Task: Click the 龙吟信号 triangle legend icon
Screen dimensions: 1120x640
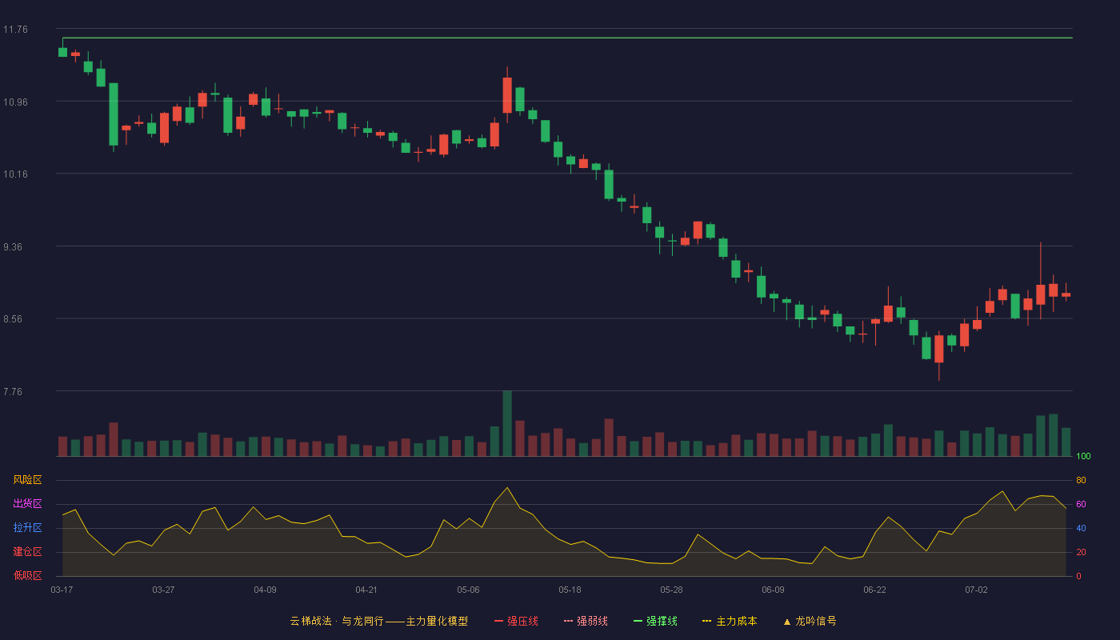Action: coord(786,622)
